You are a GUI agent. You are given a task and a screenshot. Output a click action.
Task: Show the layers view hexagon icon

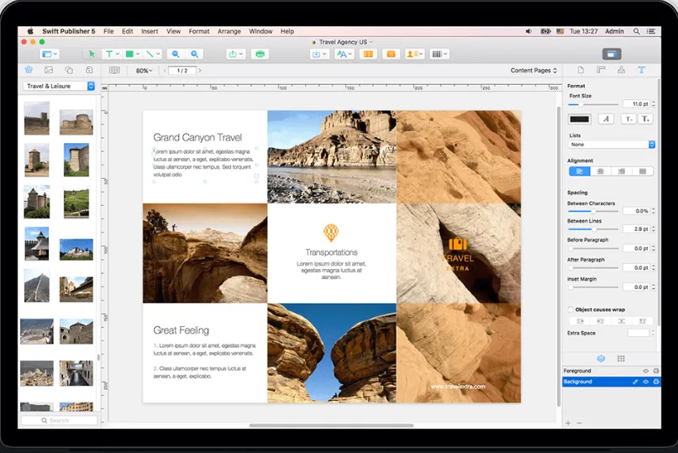coord(601,359)
